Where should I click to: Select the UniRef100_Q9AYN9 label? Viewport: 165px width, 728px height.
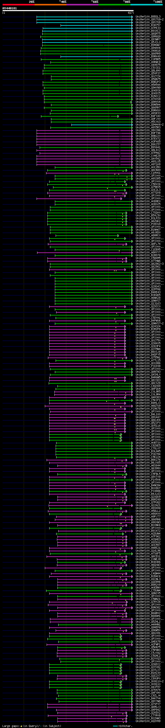click(148, 88)
